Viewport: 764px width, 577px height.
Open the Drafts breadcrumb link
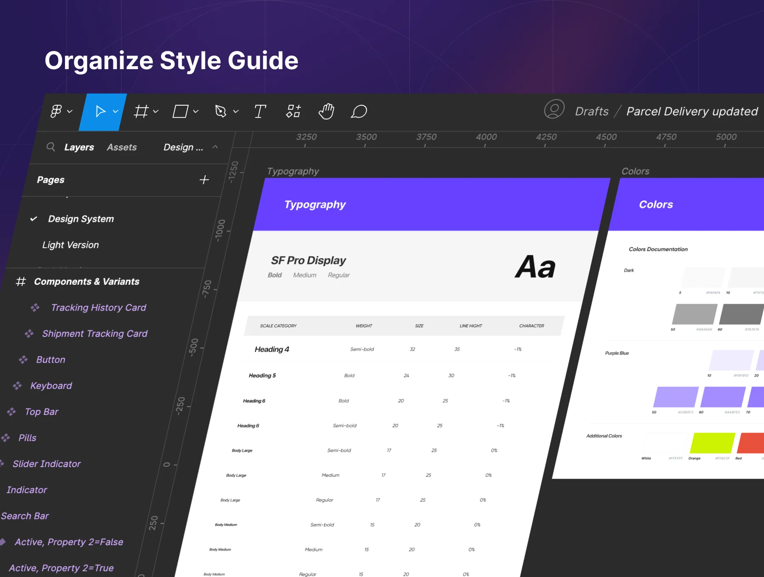[x=592, y=111]
